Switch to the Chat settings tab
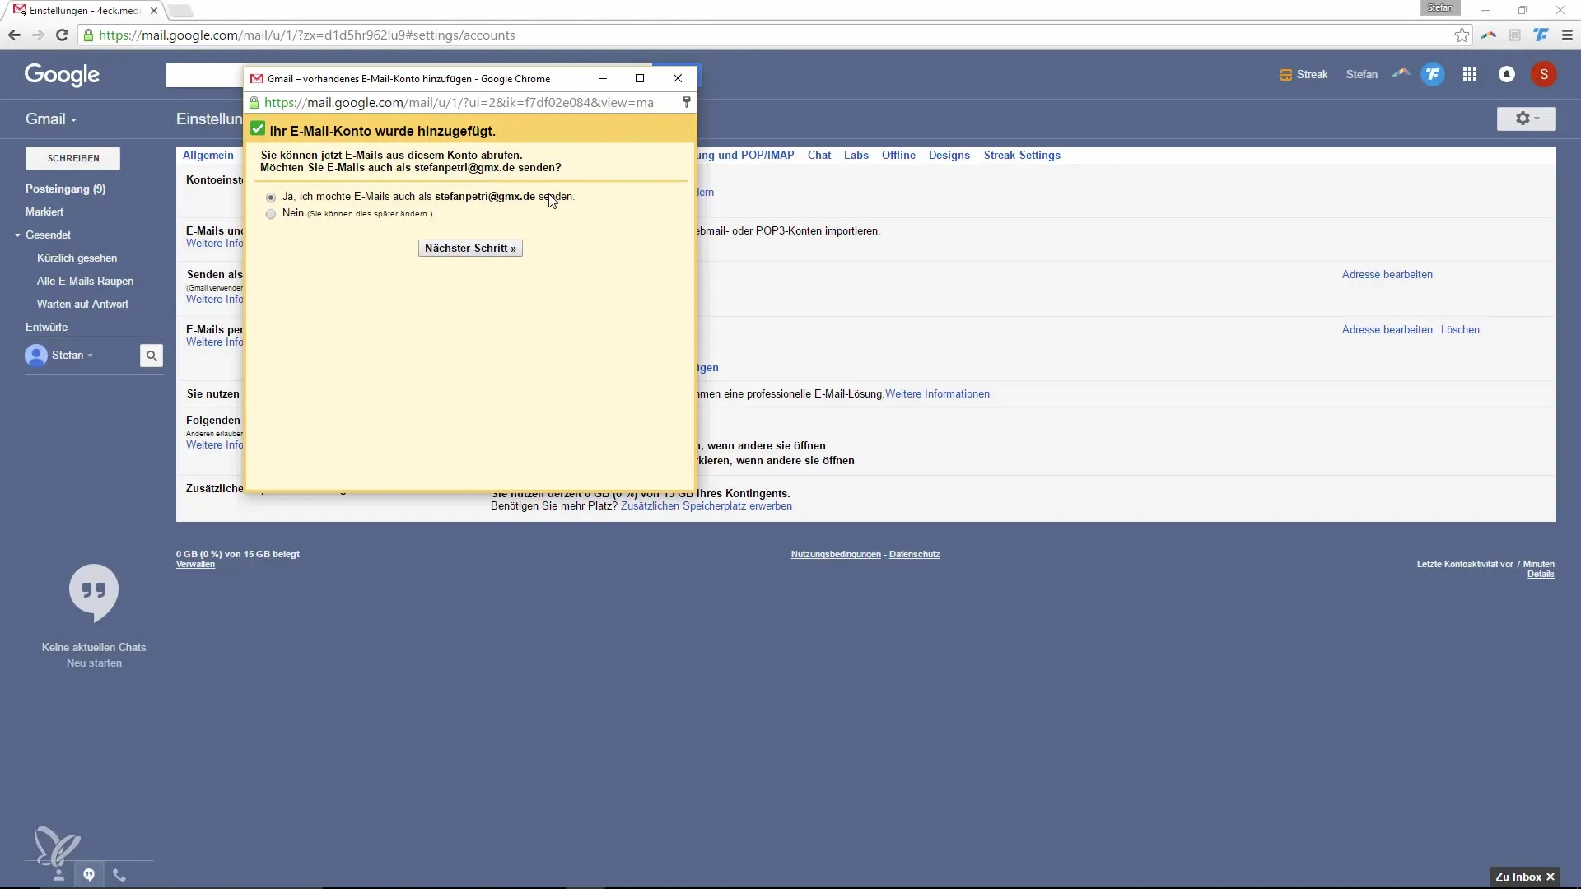This screenshot has height=889, width=1581. [819, 155]
